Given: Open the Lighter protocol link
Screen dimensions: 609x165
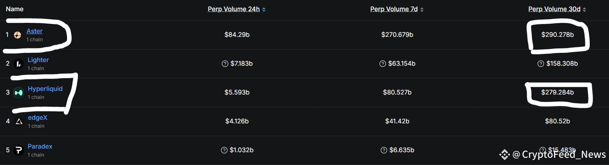Looking at the screenshot, I should tap(38, 60).
